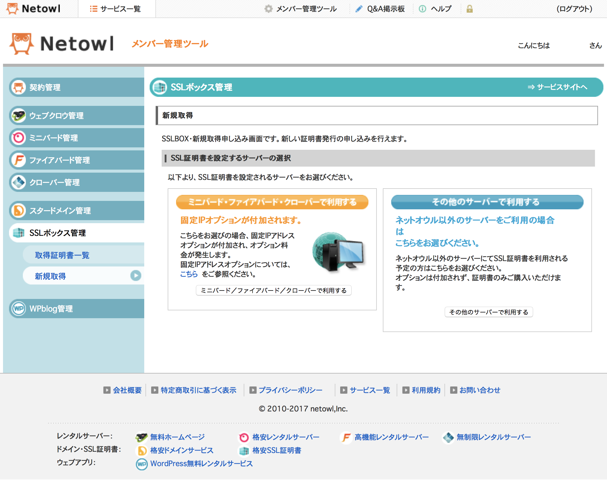Open クローバー管理 sidebar entry
Image resolution: width=607 pixels, height=480 pixels.
click(77, 182)
